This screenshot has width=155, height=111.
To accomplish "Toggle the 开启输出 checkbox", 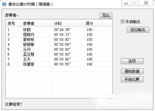I will click(x=122, y=22).
